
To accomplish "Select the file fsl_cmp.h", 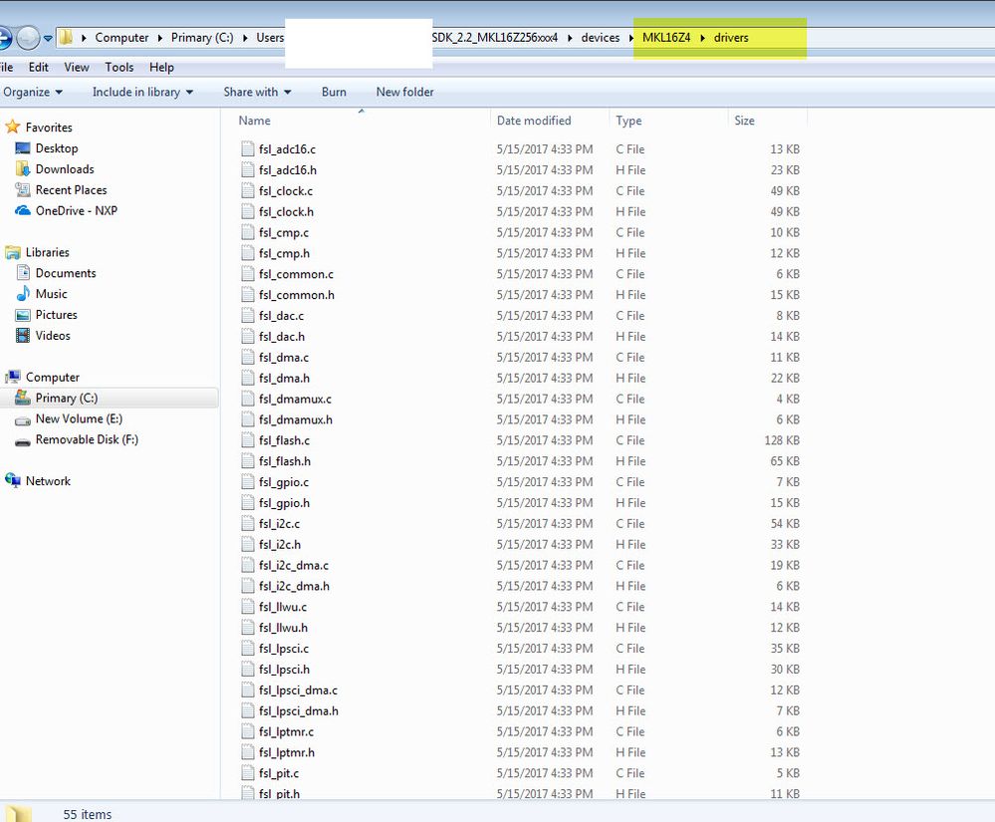I will coord(284,253).
